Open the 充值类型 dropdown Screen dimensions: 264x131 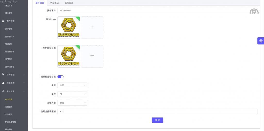(x=72, y=103)
